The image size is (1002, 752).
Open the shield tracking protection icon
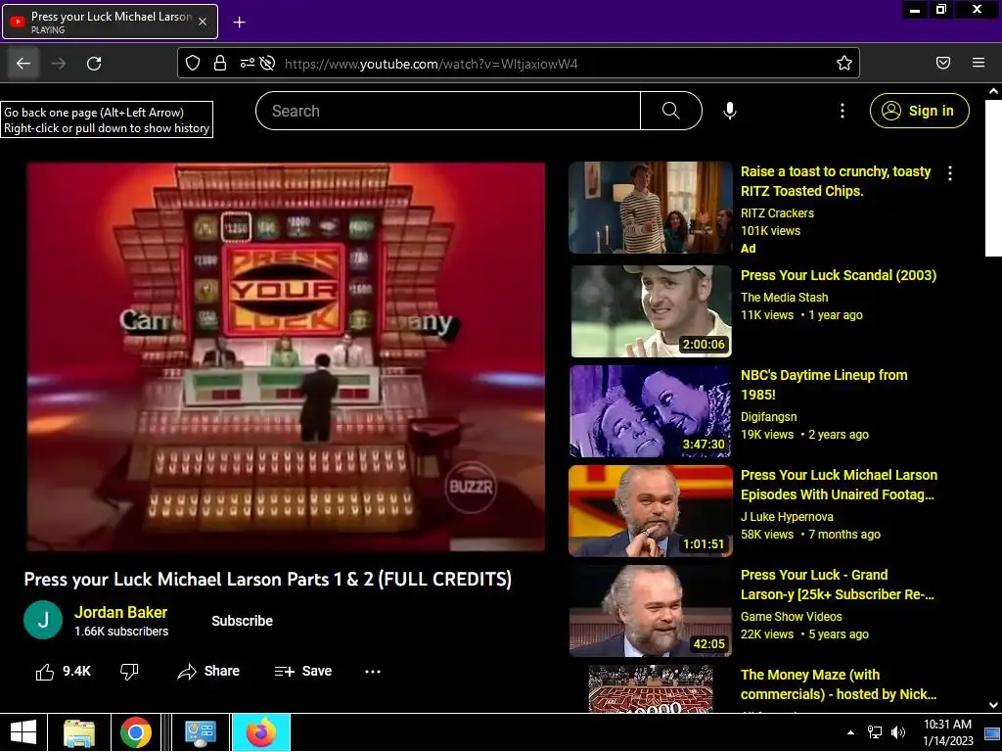(193, 63)
